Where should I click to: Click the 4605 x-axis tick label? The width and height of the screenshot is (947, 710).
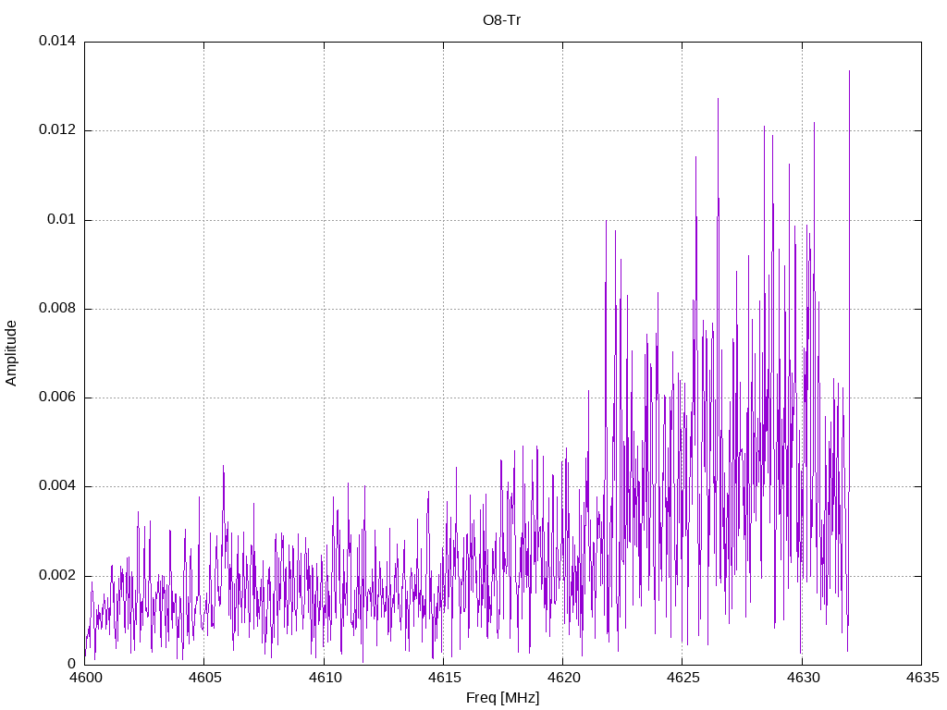pyautogui.click(x=204, y=678)
